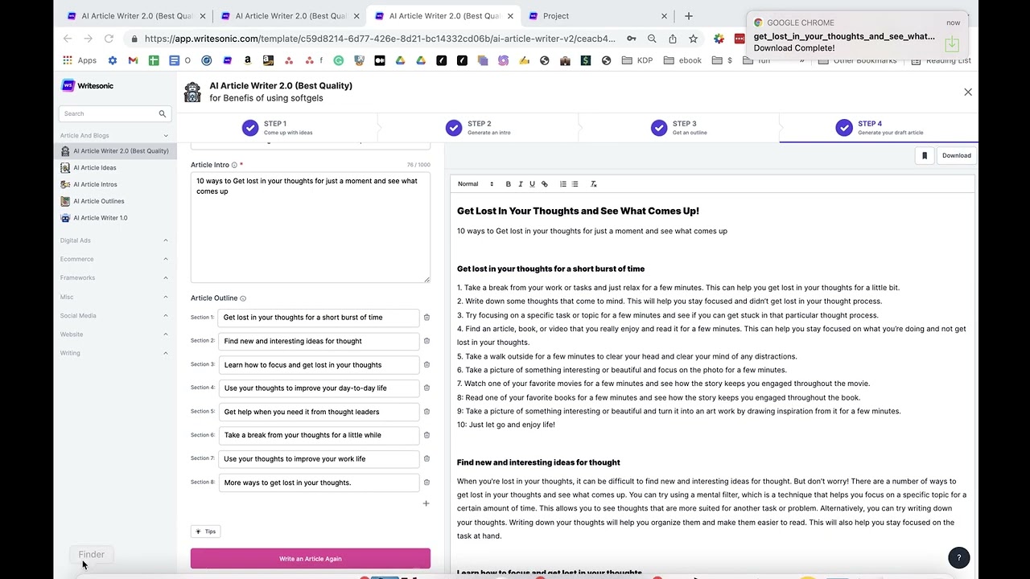
Task: Save article with the bookmark icon
Action: tap(925, 155)
